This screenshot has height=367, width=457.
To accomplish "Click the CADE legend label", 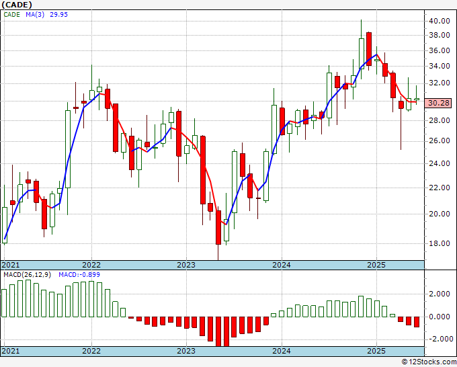I will click(11, 15).
